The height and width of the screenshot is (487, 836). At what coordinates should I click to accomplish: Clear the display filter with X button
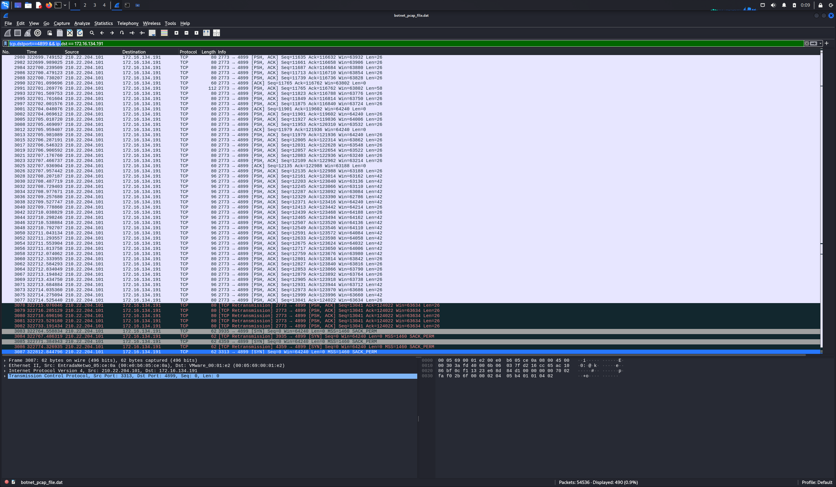tap(807, 43)
